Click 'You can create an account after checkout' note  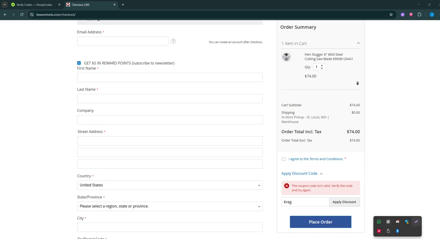click(236, 42)
